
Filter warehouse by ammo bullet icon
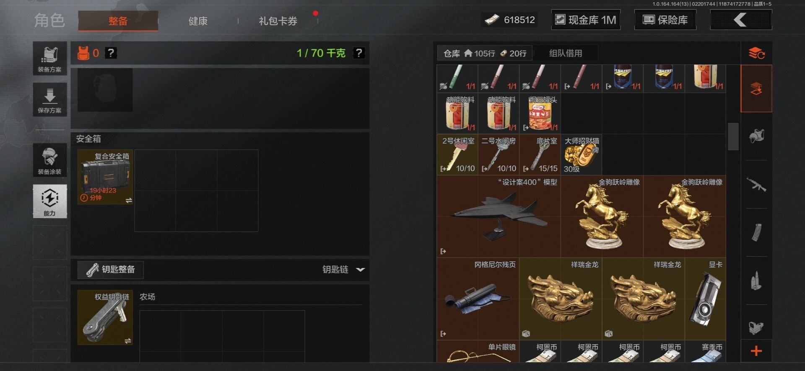tap(756, 281)
